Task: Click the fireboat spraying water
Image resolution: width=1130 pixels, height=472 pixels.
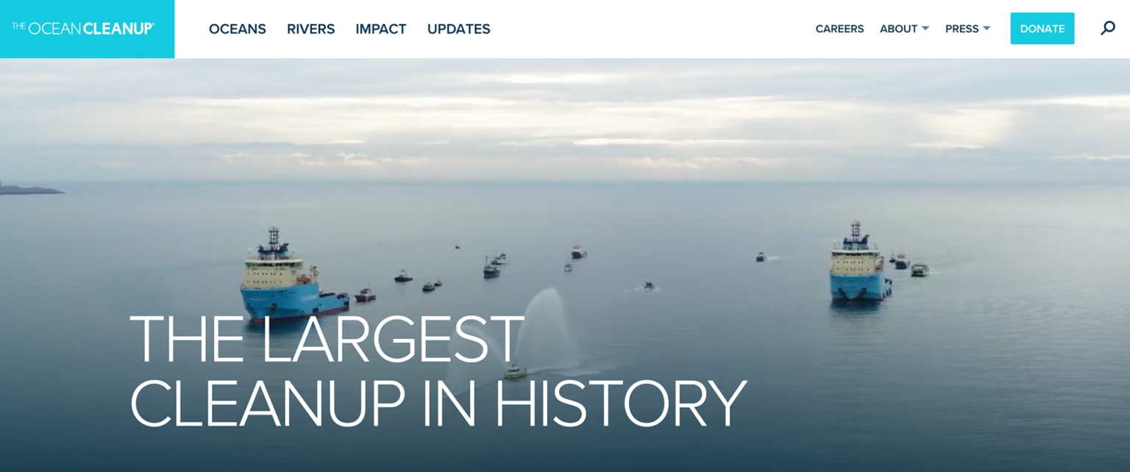Action: click(515, 372)
